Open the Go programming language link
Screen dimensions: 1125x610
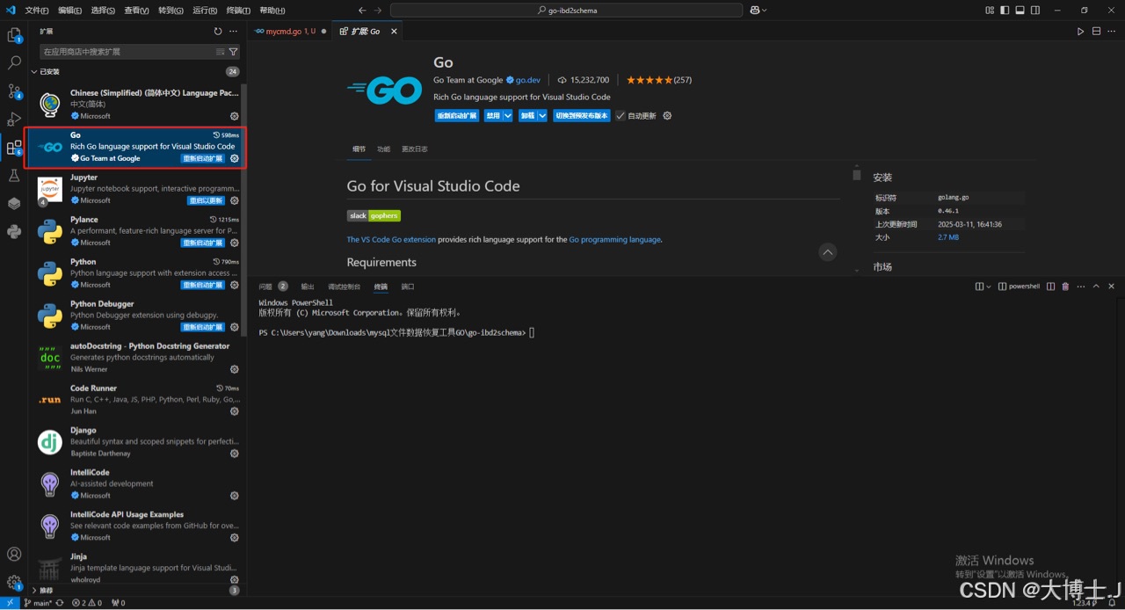[614, 239]
